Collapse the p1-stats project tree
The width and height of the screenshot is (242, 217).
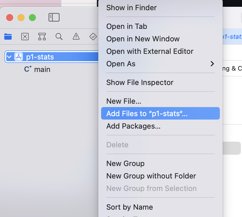click(x=9, y=57)
